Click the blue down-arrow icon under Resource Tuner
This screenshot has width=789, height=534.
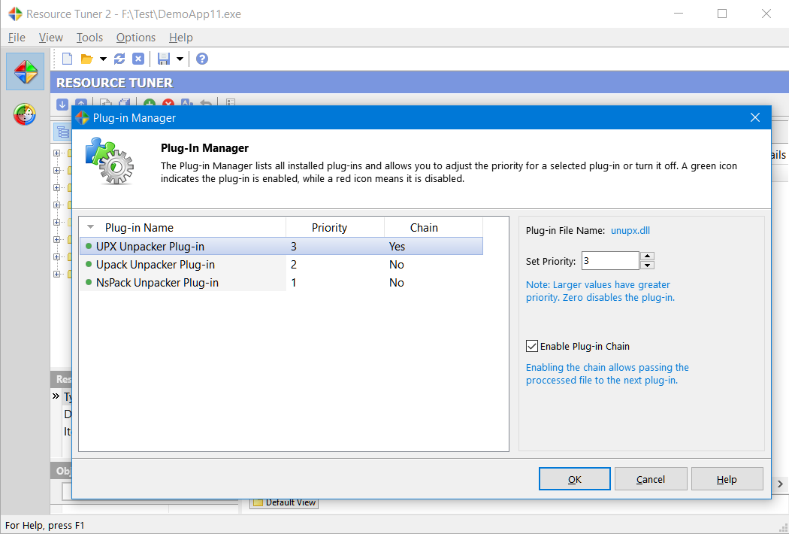tap(62, 104)
